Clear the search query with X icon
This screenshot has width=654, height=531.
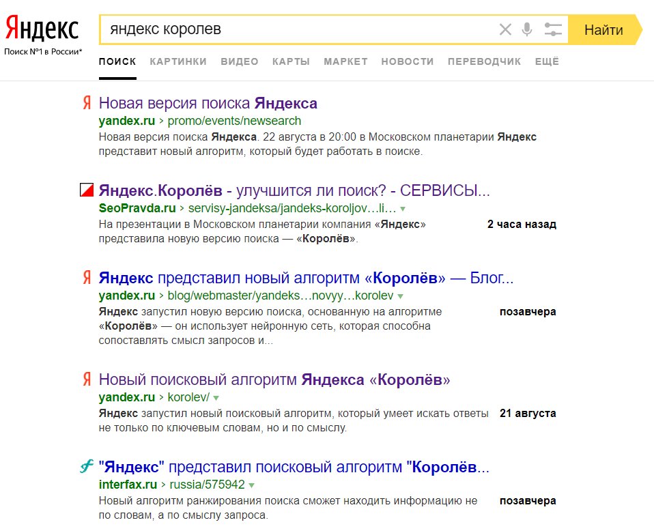tap(505, 29)
